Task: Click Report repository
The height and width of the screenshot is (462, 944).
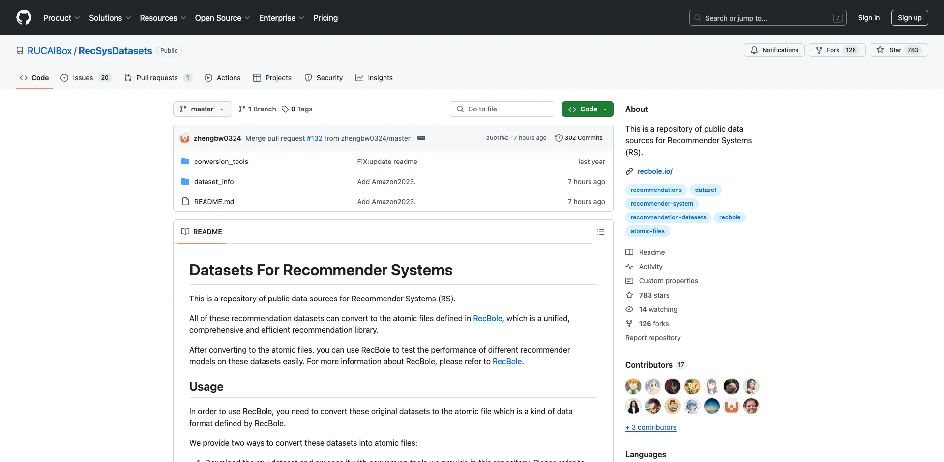Action: [x=653, y=338]
